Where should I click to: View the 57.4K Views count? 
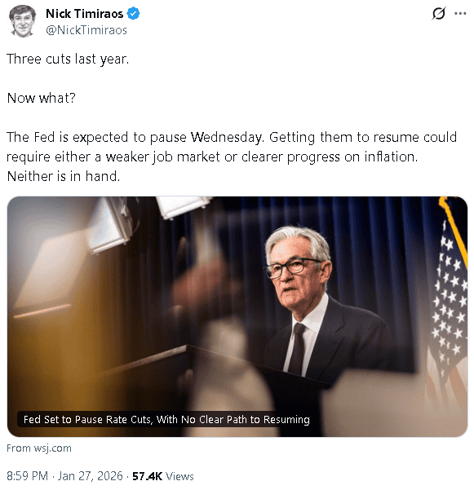pyautogui.click(x=163, y=476)
